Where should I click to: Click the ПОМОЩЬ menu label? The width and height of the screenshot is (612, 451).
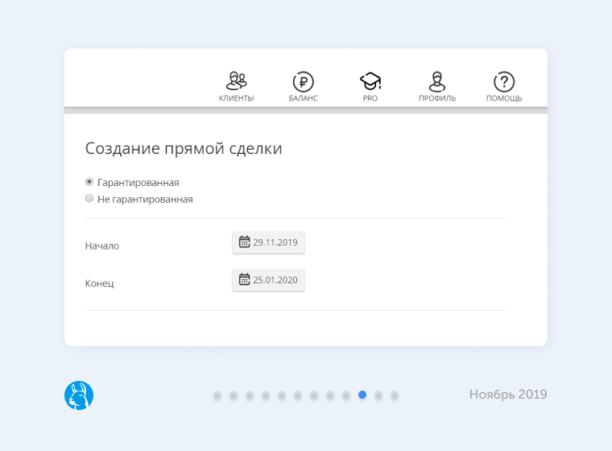point(504,98)
